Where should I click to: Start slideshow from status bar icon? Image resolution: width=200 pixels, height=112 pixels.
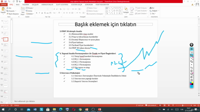pos(173,105)
